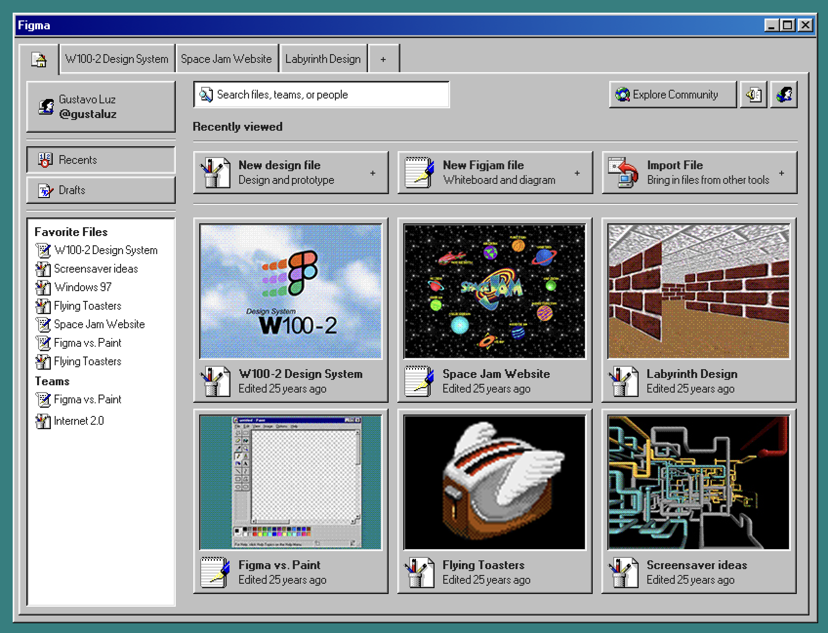Click icon beside W100-2 Design System card title
828x633 pixels.
(215, 381)
